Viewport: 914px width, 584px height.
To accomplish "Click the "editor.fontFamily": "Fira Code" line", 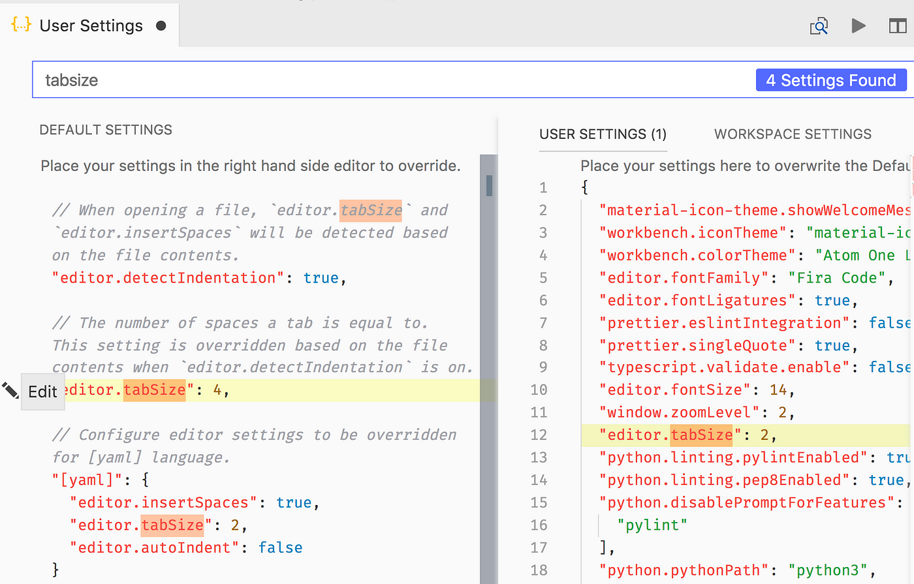I will (x=746, y=278).
